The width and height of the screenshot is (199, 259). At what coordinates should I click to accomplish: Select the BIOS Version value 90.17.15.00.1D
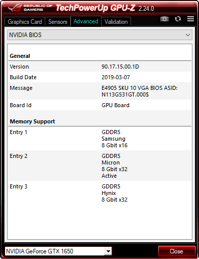120,67
